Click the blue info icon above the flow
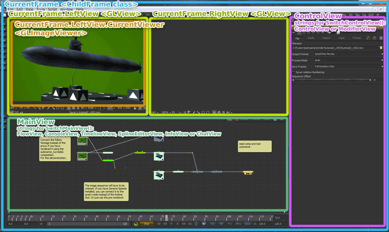Viewport: 389px width, 232px height. pos(275,119)
